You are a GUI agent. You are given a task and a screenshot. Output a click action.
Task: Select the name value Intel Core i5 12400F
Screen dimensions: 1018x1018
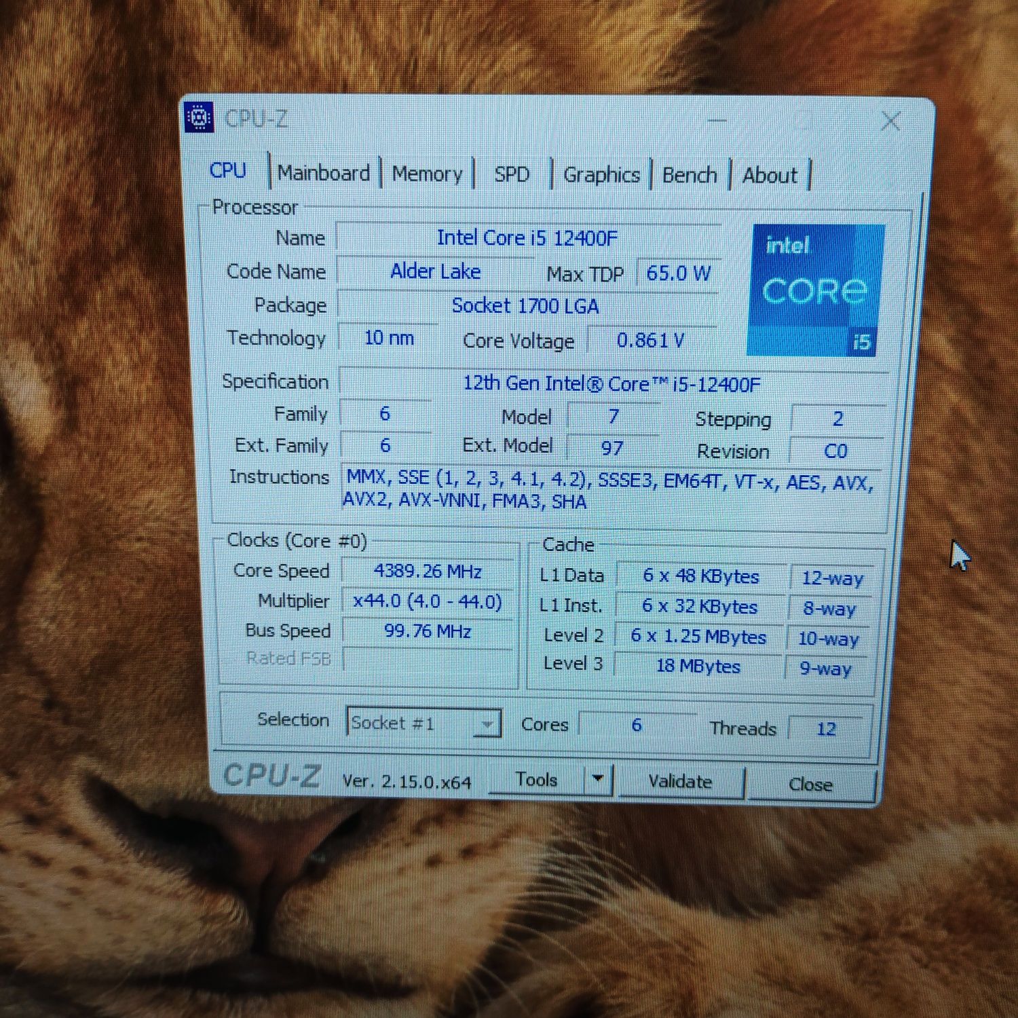pyautogui.click(x=527, y=238)
